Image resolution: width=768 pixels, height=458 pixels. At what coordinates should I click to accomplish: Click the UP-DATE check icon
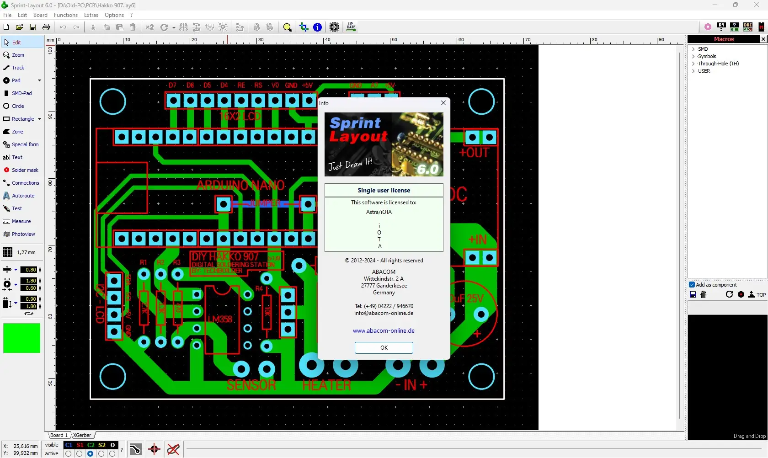pos(351,27)
